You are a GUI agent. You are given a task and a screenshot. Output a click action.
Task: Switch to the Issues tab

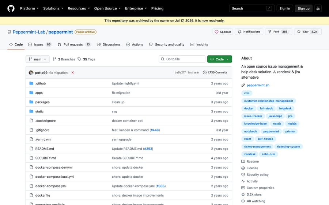40,44
